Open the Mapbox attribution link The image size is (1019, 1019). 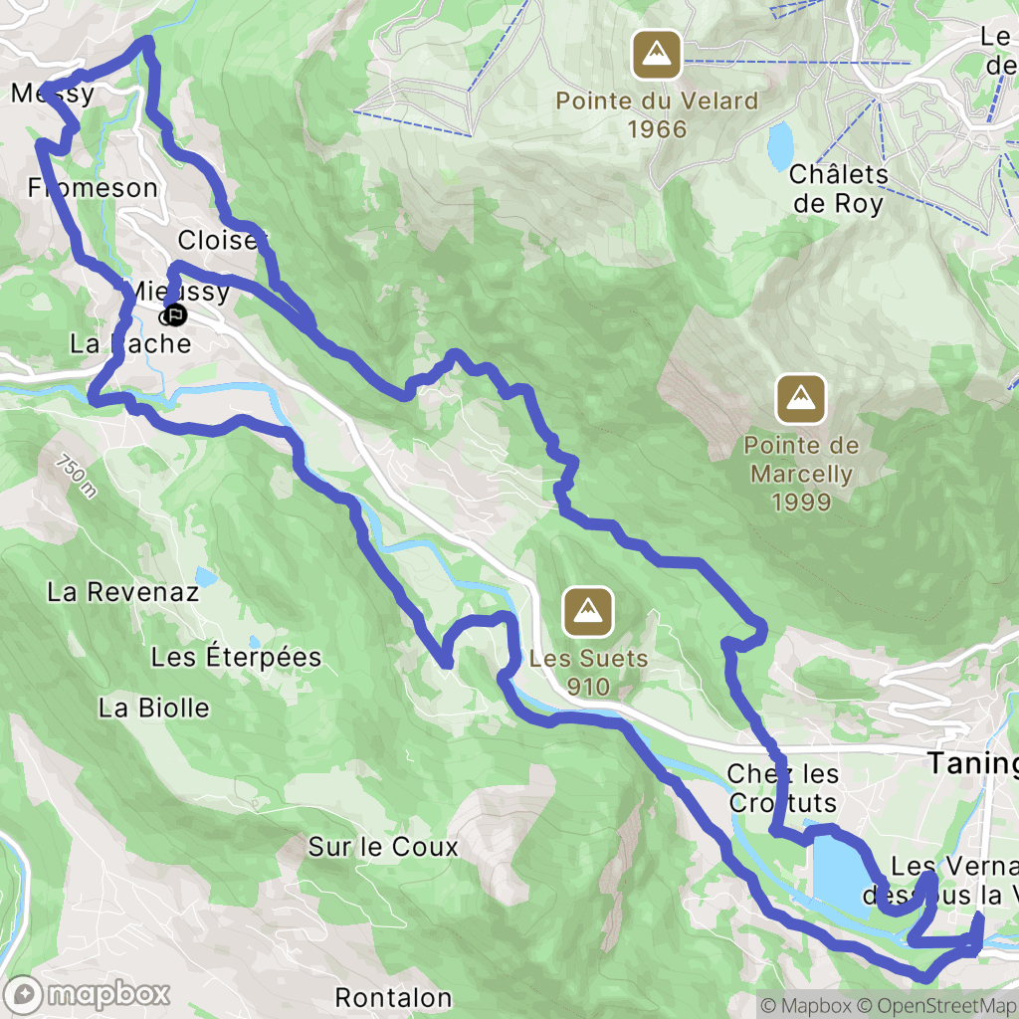point(807,1006)
